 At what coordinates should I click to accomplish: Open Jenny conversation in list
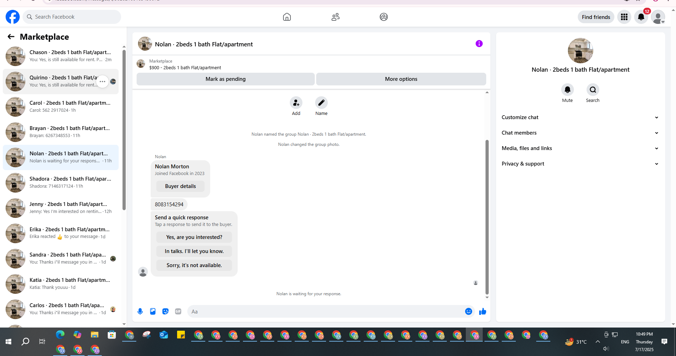pos(61,208)
